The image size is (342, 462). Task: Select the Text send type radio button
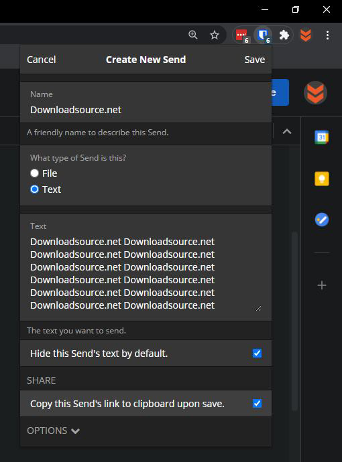coord(34,189)
